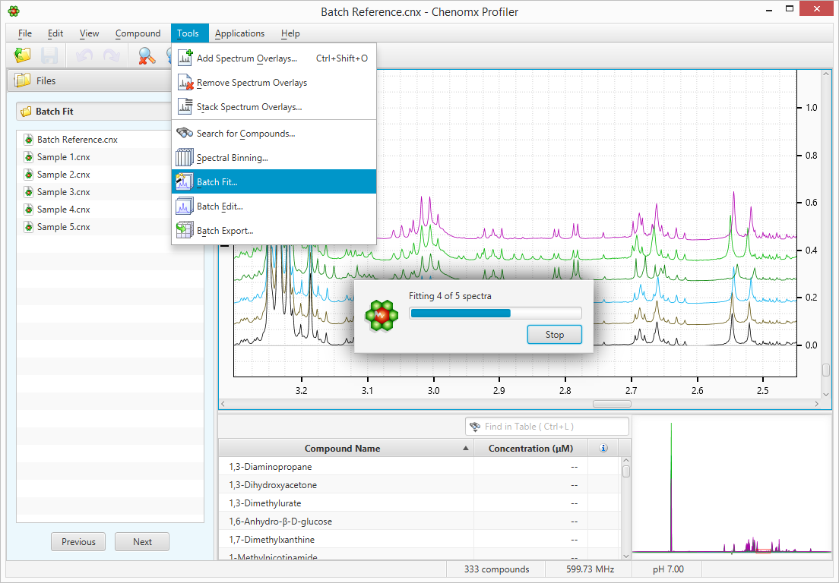Image resolution: width=839 pixels, height=583 pixels.
Task: Click the Search for Compounds binoculars icon
Action: pyautogui.click(x=185, y=133)
